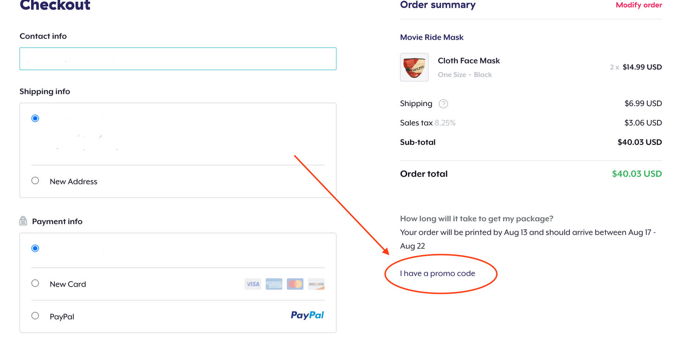Open the I have a promo code link
Screen dimensions: 696x345
point(438,273)
